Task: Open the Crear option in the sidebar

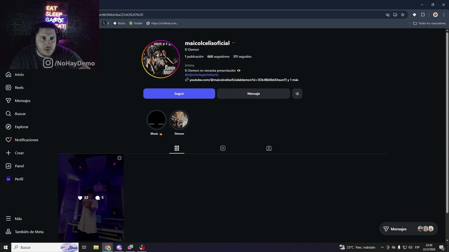Action: click(x=15, y=153)
